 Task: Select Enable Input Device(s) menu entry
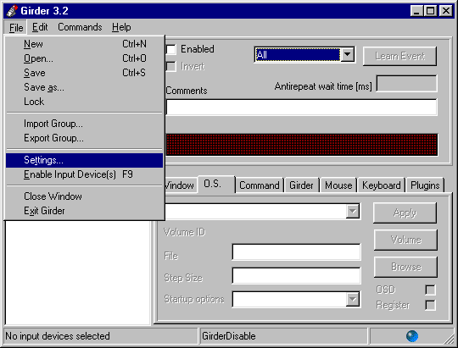[x=85, y=174]
